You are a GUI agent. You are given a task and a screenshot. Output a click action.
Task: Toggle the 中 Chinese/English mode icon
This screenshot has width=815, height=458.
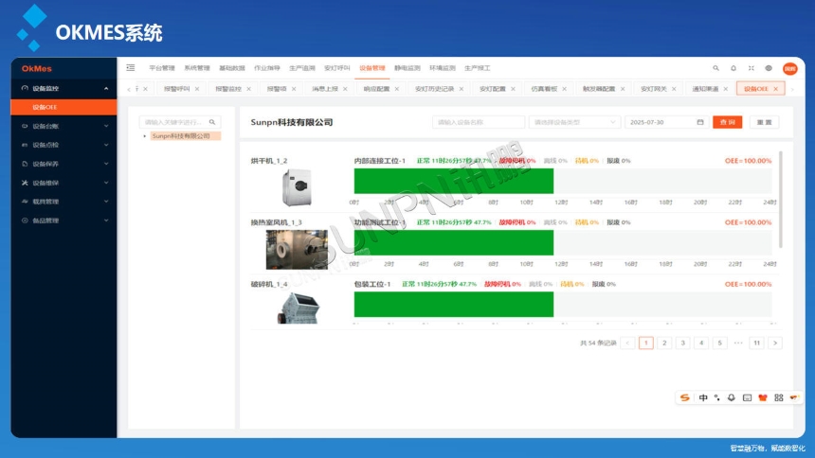[703, 397]
